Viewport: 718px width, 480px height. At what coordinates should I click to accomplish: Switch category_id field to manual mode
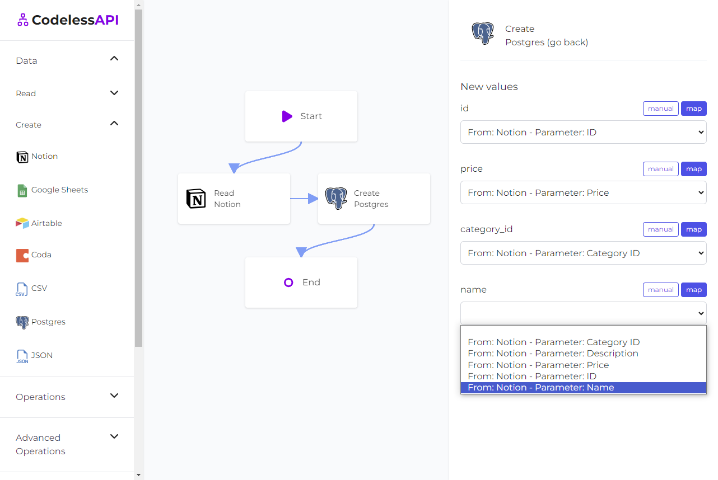(x=661, y=229)
